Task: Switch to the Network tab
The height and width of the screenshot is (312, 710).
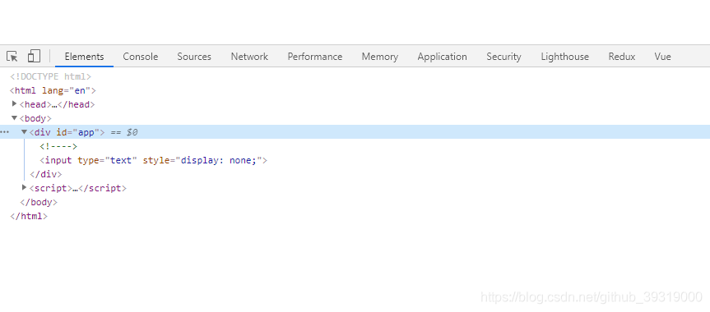Action: pyautogui.click(x=249, y=57)
